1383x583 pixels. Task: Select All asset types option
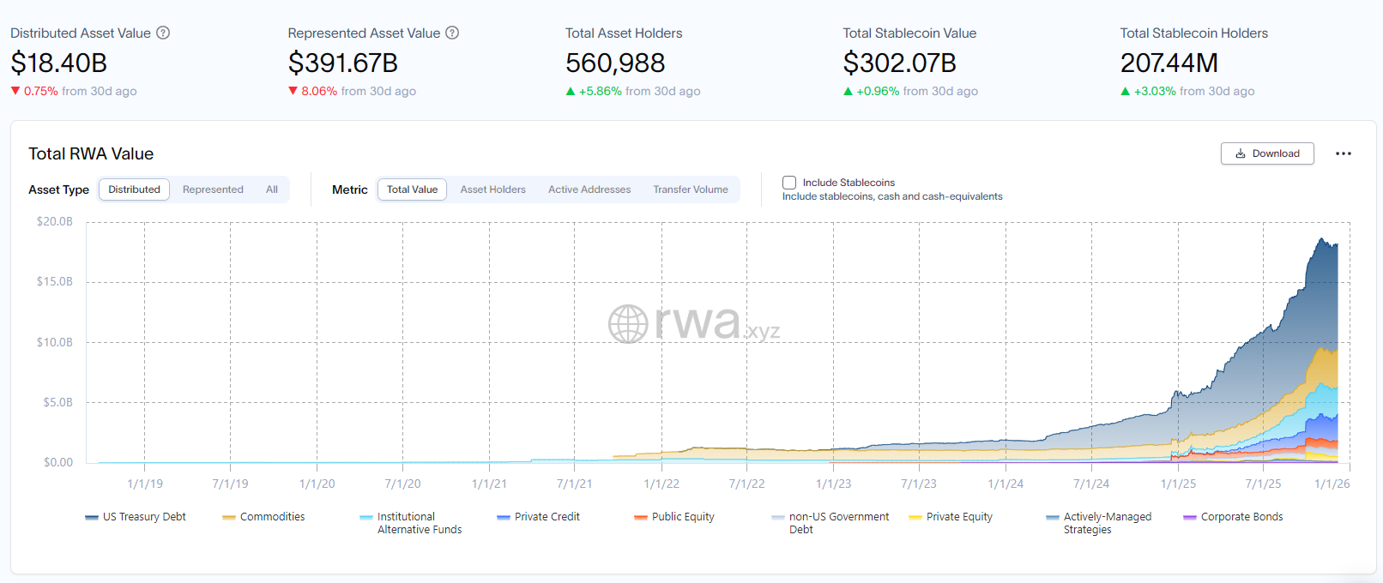(x=272, y=189)
